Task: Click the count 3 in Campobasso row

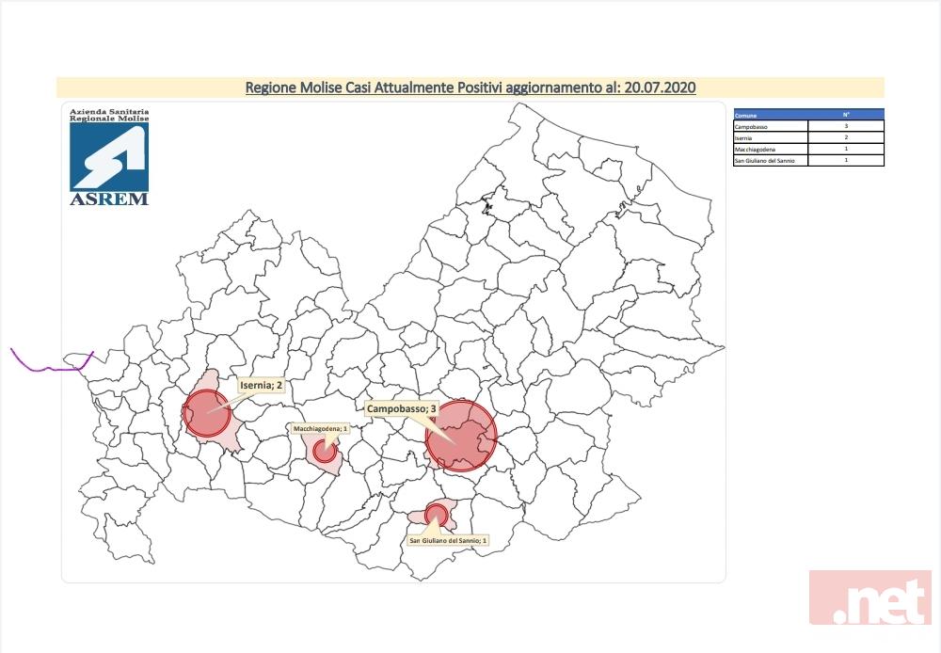Action: coord(845,125)
